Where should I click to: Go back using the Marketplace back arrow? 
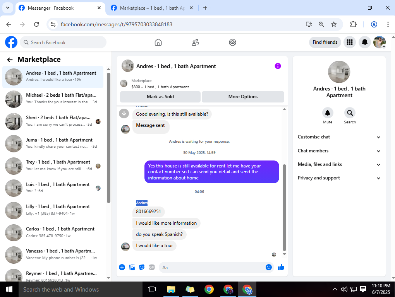10,60
